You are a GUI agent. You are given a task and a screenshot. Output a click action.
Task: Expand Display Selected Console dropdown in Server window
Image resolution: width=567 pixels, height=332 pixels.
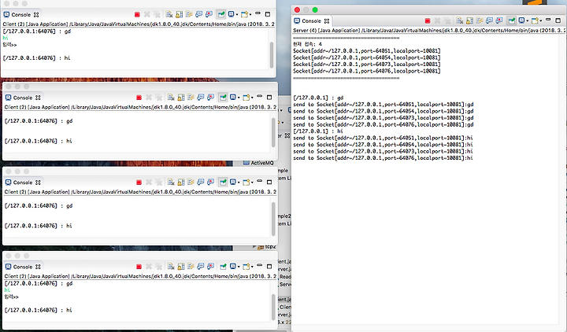pos(527,21)
